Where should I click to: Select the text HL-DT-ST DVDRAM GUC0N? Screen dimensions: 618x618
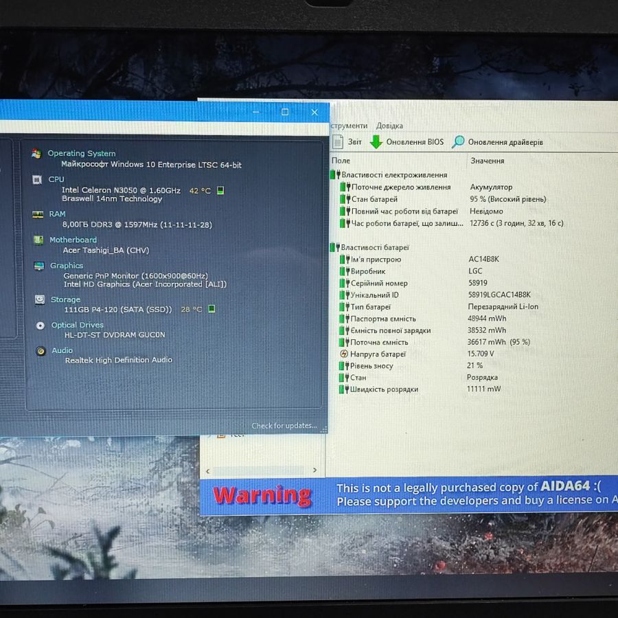pyautogui.click(x=115, y=334)
